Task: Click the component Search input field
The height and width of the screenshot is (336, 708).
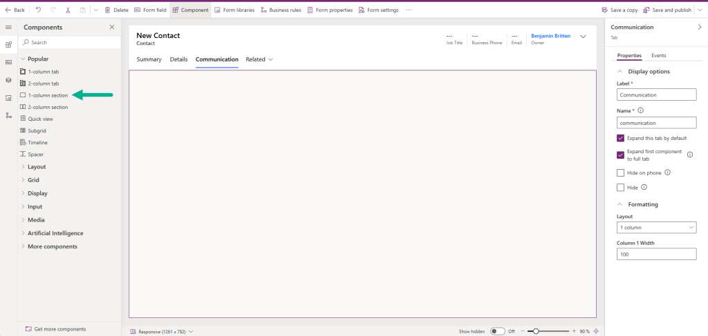Action: pos(69,43)
